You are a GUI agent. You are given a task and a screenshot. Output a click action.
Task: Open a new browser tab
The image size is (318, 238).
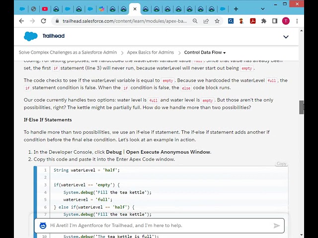(236, 9)
